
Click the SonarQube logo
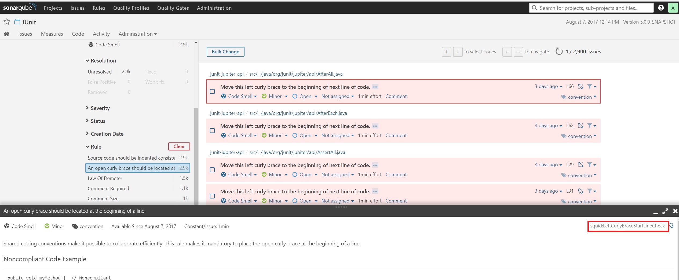pos(20,7)
